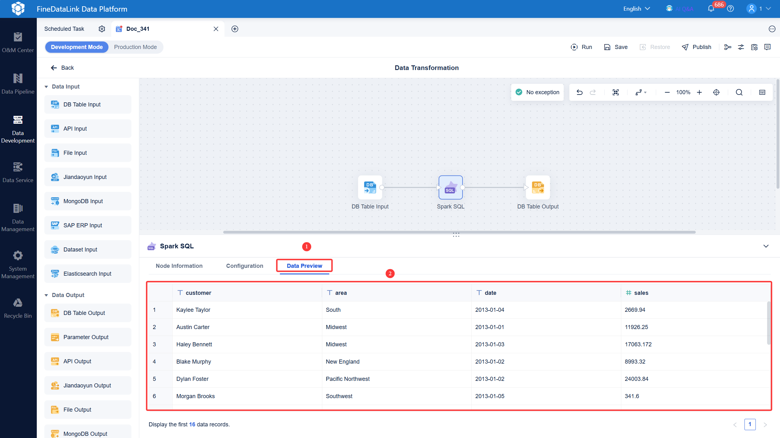780x438 pixels.
Task: Select the Elasticsearch Input operator
Action: click(x=88, y=274)
